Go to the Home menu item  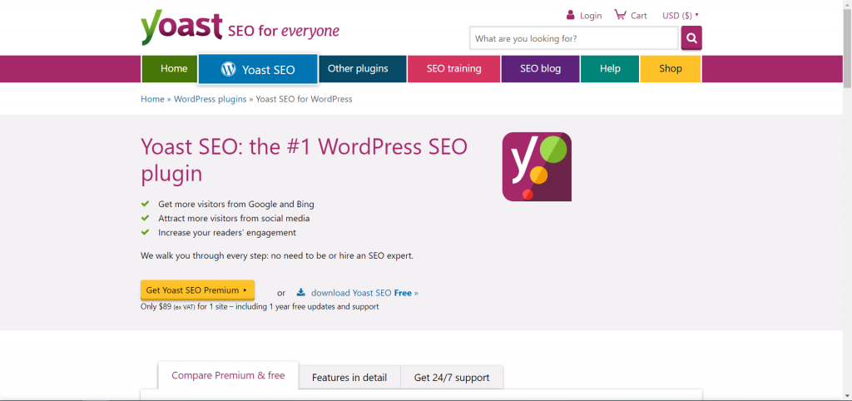(169, 68)
